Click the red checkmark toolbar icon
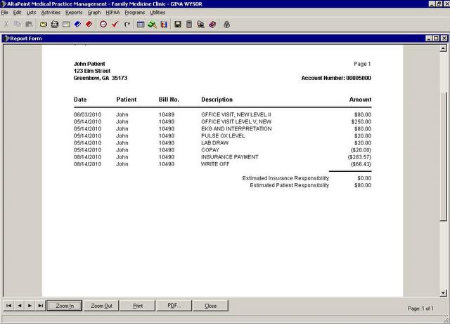This screenshot has width=450, height=324. pos(115,24)
